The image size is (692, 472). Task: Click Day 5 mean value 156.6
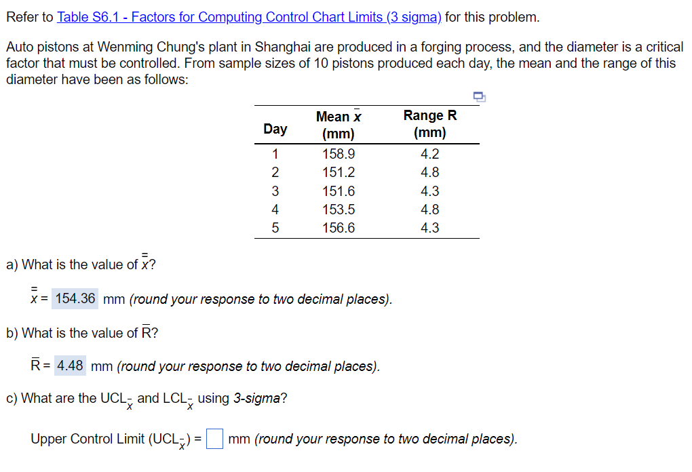(x=338, y=228)
